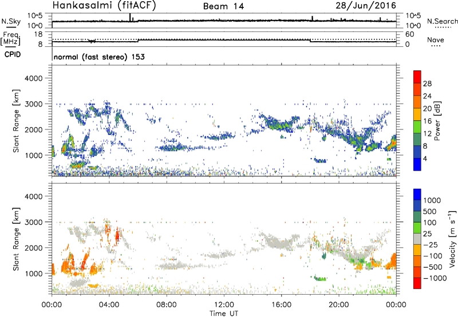Click the frequency step-up in the Freq panel at 06:00
The height and width of the screenshot is (317, 458).
(x=138, y=41)
